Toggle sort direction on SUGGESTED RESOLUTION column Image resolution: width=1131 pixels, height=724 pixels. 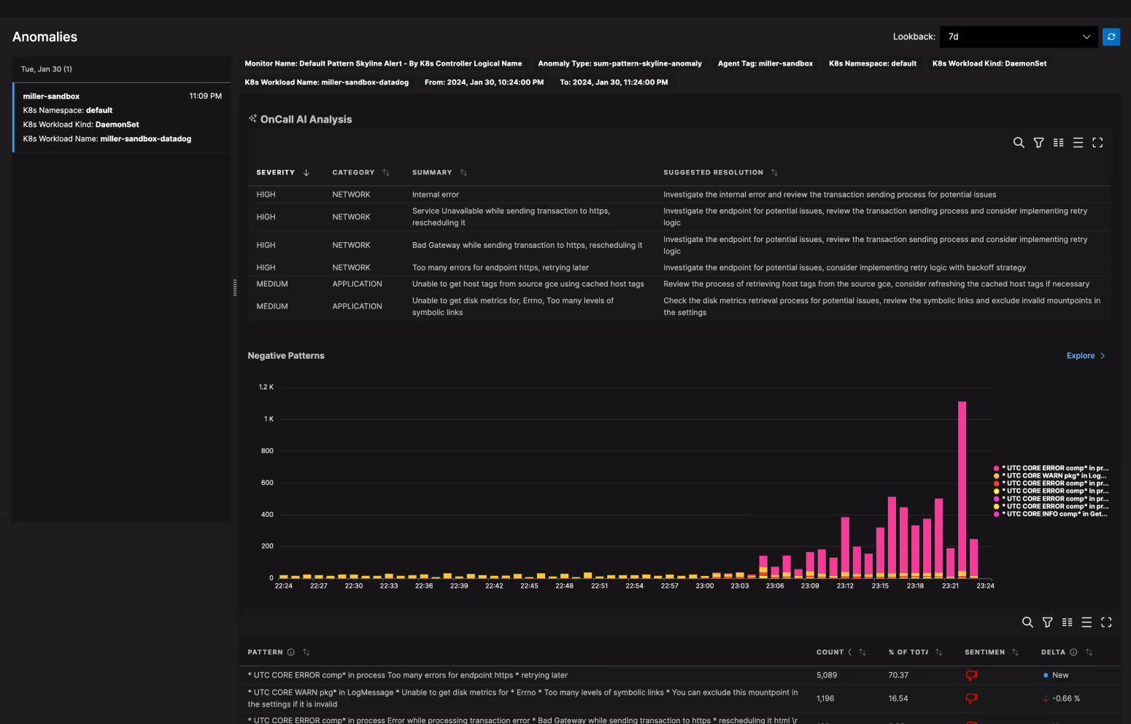774,172
